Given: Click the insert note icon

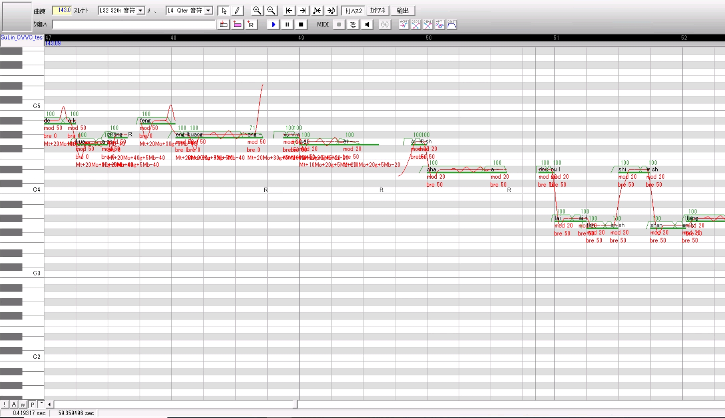Looking at the screenshot, I should [x=223, y=25].
